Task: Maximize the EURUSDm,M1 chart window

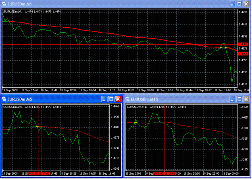Action: (239, 4)
